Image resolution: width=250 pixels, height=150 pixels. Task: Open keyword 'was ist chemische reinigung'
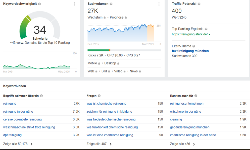pyautogui.click(x=106, y=104)
